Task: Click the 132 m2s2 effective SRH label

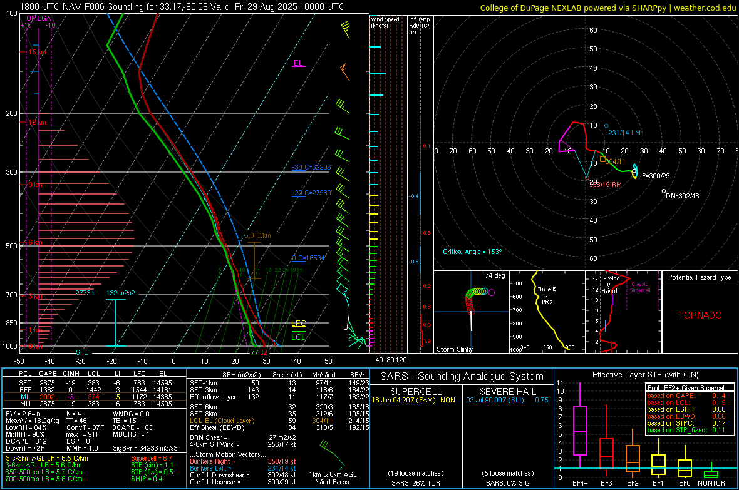Action: tap(120, 293)
